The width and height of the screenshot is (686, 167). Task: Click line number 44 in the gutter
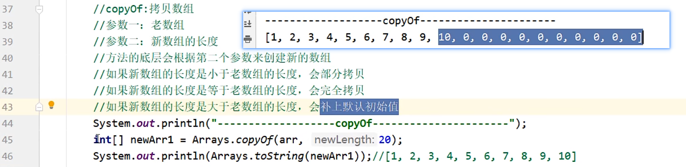(7, 124)
